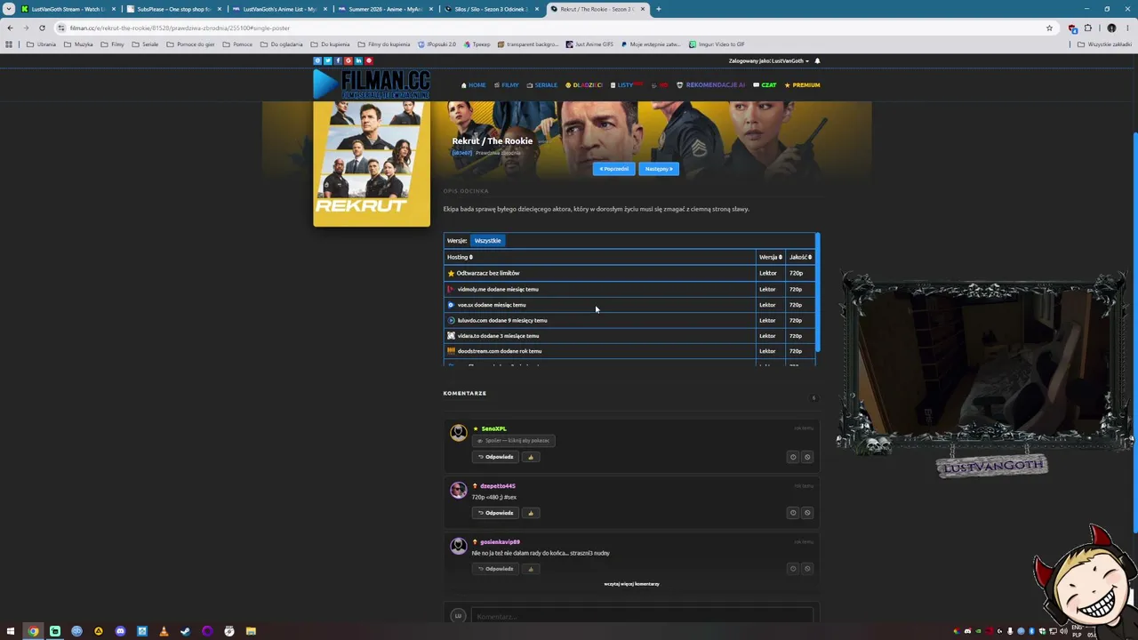
Task: Switch to the Silos / Silo tab
Action: (490, 9)
